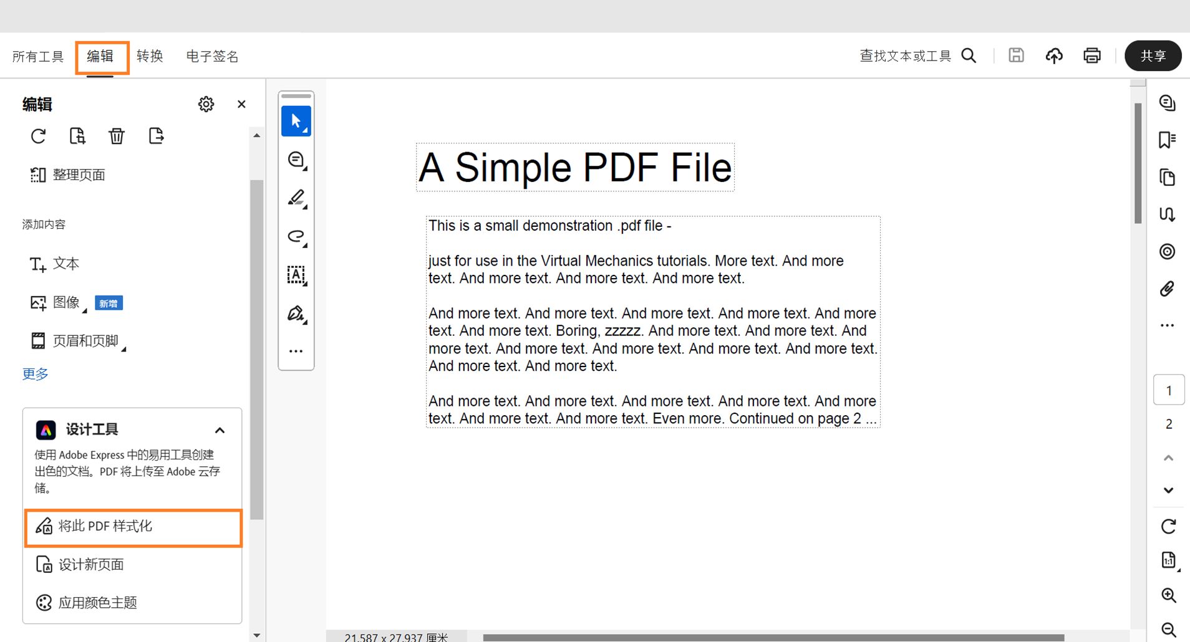Open the add comment tool
1190x642 pixels.
(x=296, y=160)
